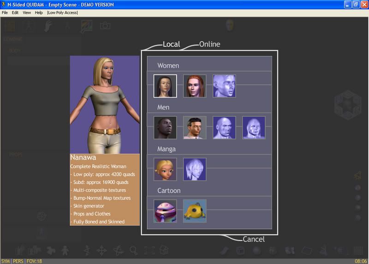Open the Help menu
369x264 pixels.
pos(39,13)
